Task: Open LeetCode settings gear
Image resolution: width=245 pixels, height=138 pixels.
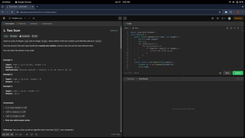Action: coord(218,18)
